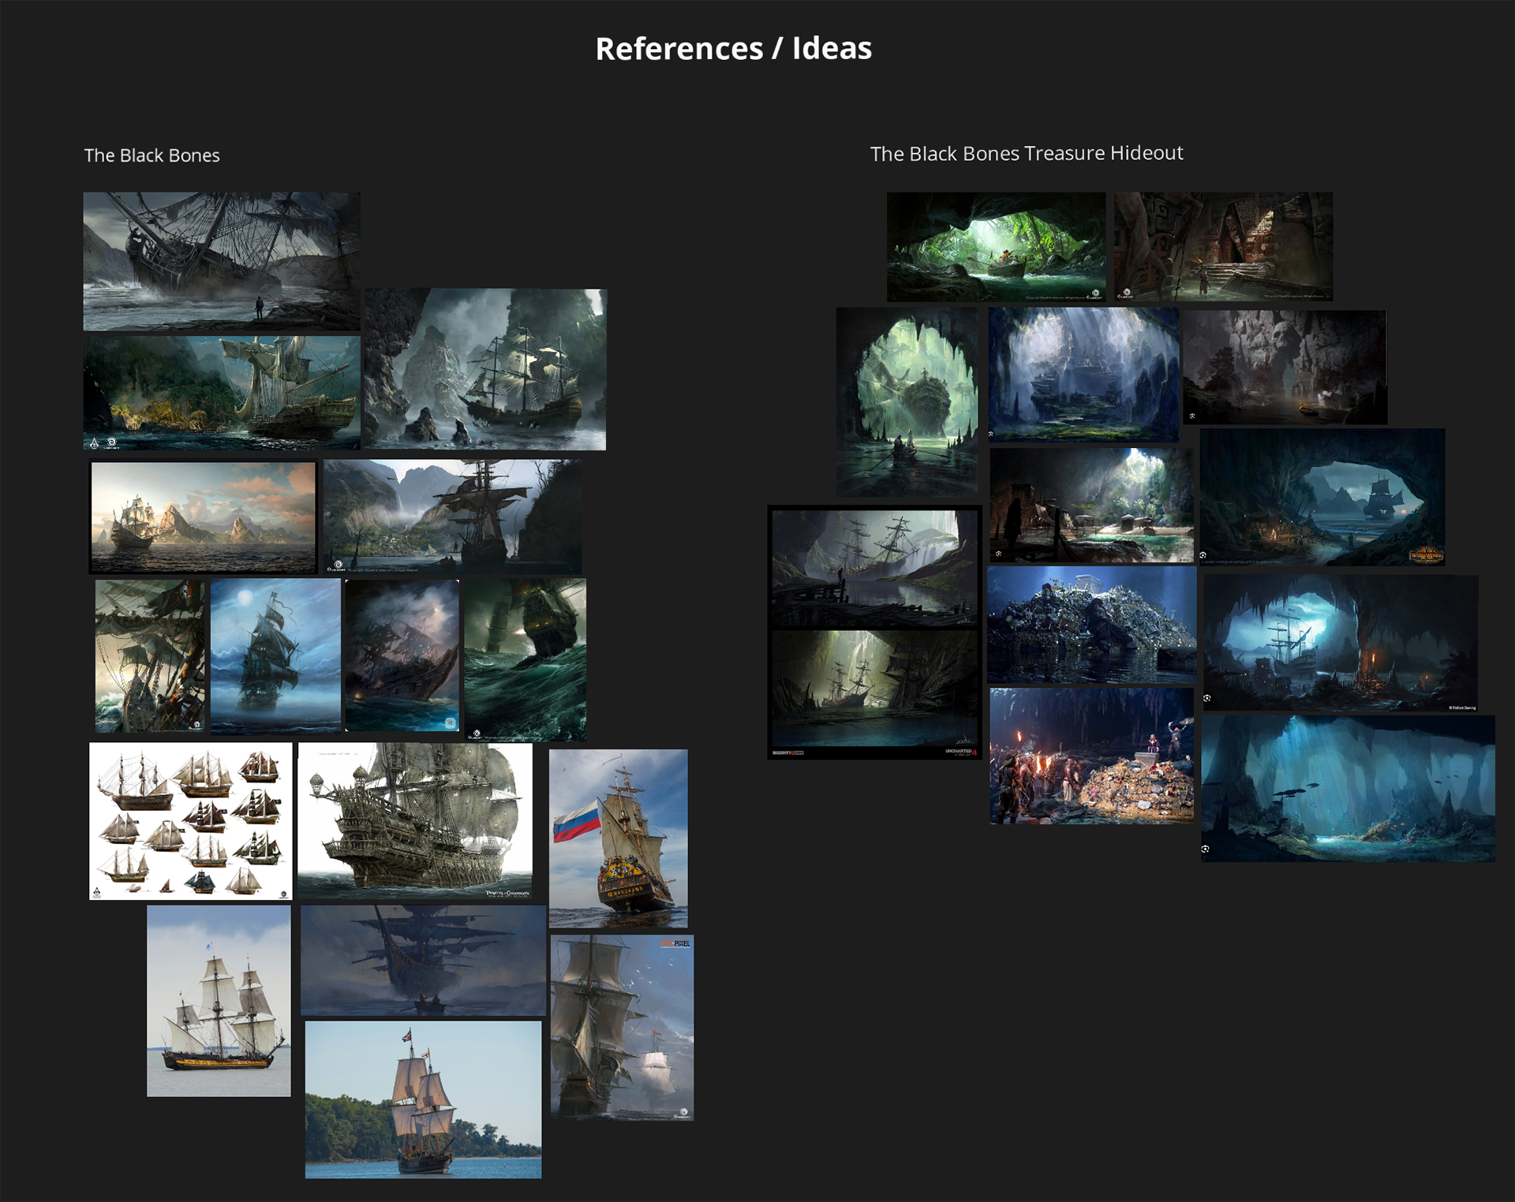Select the ship photo near tree-lined shore
This screenshot has height=1202, width=1515.
[x=423, y=1099]
